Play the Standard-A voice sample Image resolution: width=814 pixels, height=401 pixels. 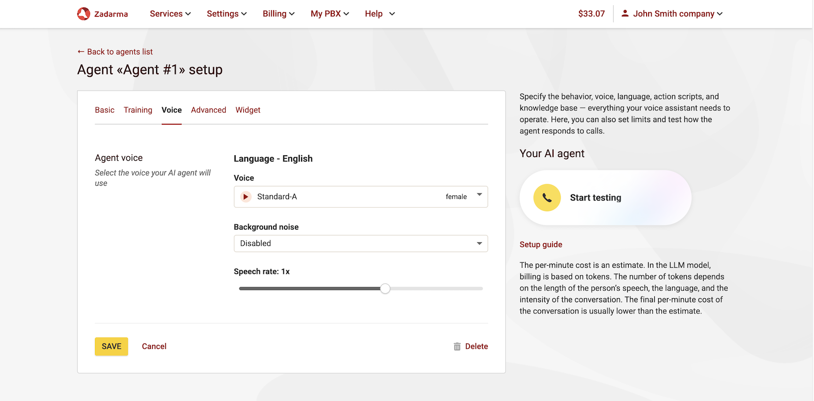point(246,196)
